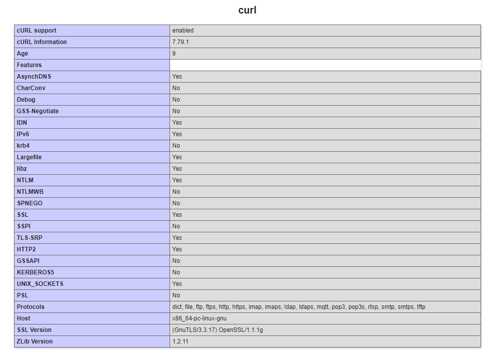Click the AsynchDNS Yes value
Viewport: 496px width, 355px height.
pos(177,77)
